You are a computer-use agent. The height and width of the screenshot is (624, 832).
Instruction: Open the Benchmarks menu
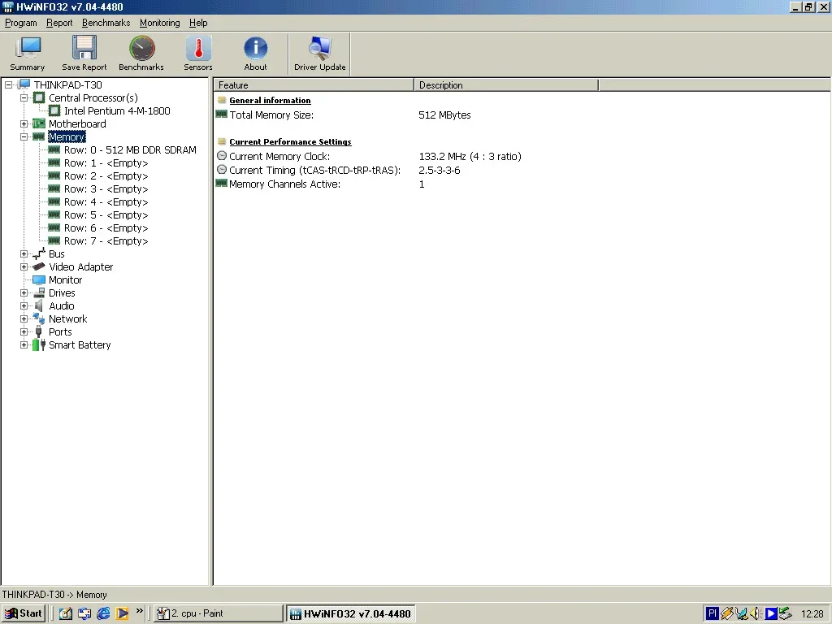[106, 23]
